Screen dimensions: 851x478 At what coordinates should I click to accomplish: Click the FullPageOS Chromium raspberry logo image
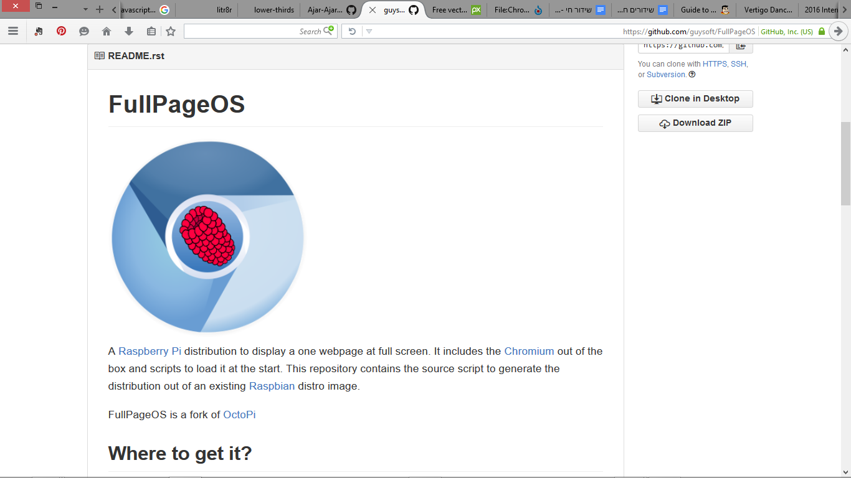point(207,237)
